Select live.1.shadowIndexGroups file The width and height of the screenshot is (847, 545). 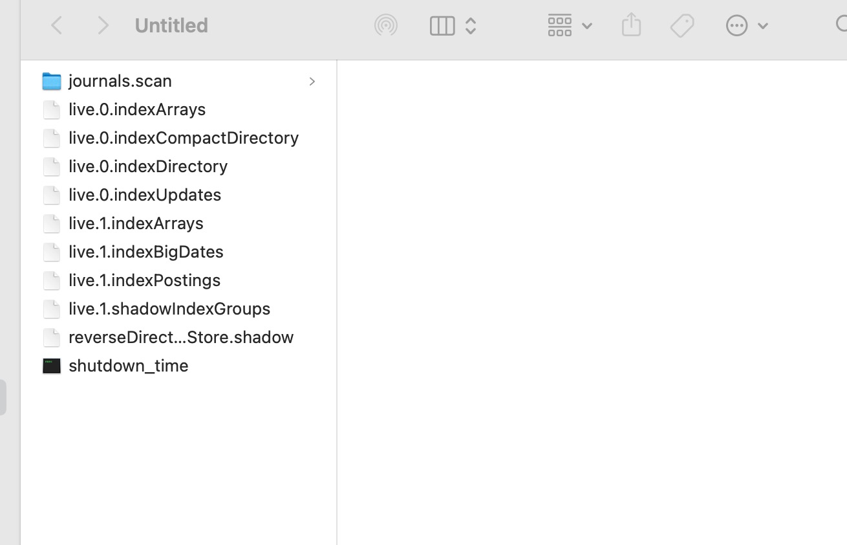click(169, 309)
